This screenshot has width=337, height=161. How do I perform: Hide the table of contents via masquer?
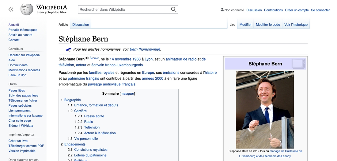[127, 93]
